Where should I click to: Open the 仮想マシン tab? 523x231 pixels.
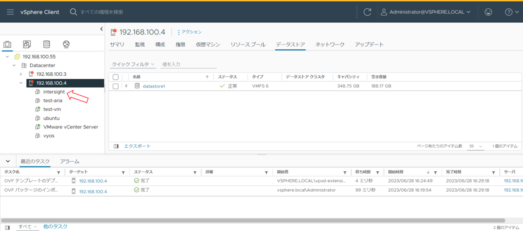click(x=208, y=44)
